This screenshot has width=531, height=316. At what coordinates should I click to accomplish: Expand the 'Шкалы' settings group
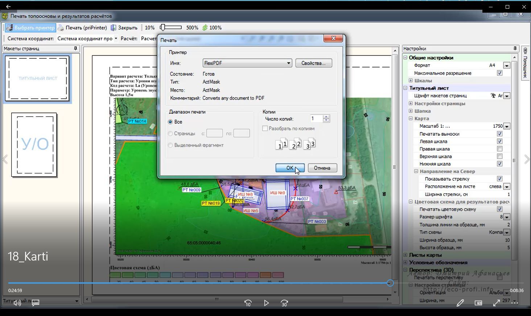pos(411,81)
